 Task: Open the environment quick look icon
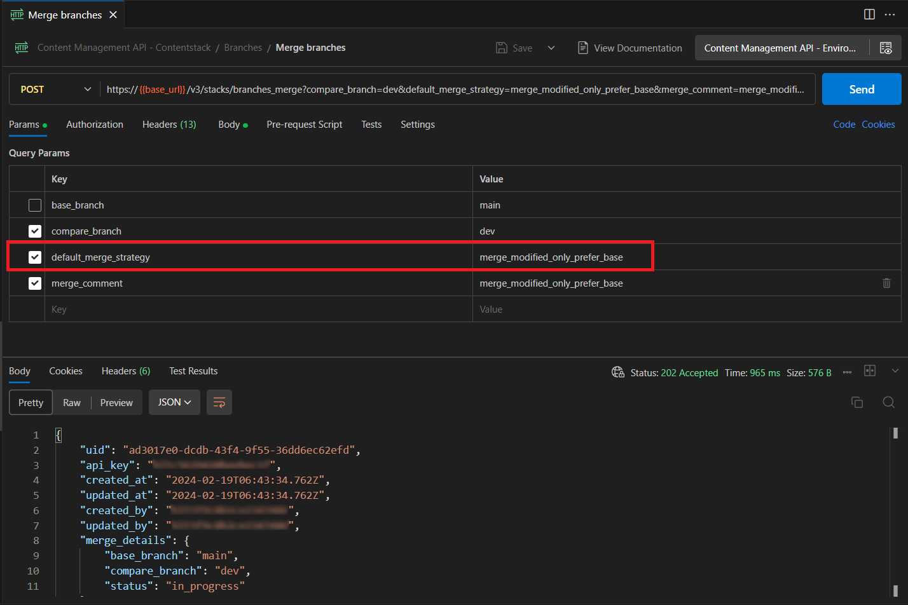point(886,48)
